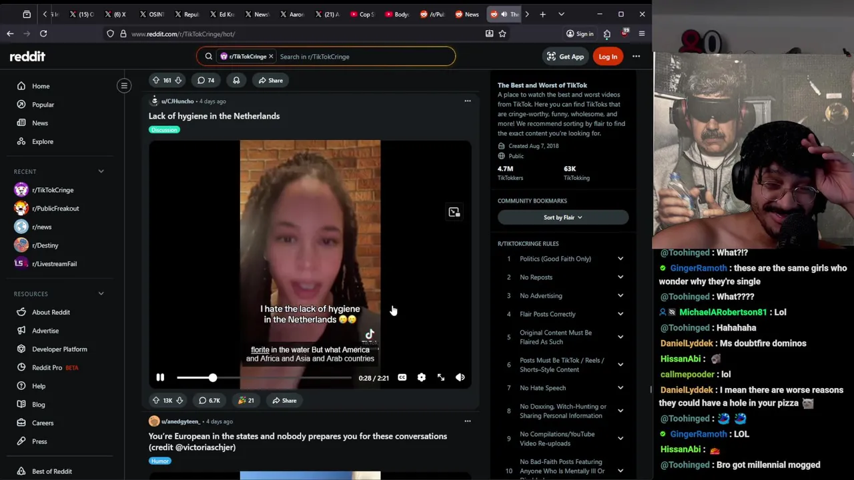
Task: Enter fullscreen on the video player
Action: (441, 378)
